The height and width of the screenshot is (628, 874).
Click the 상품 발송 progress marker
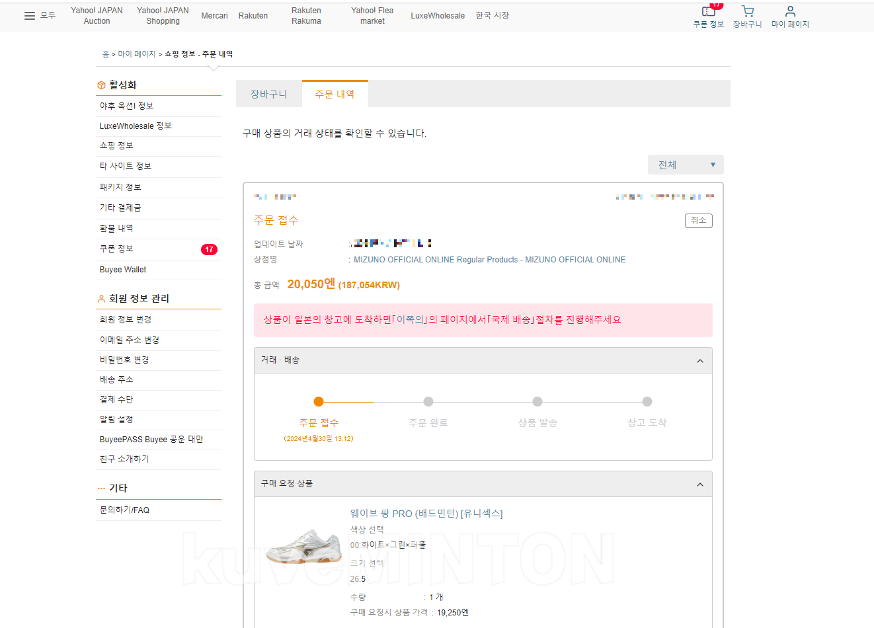click(x=537, y=401)
